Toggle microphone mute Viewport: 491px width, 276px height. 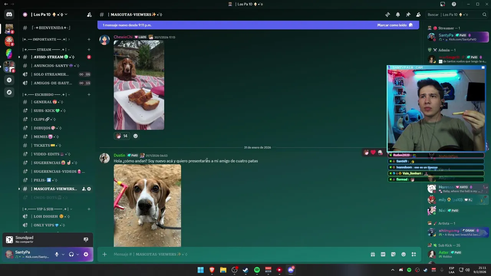[57, 254]
